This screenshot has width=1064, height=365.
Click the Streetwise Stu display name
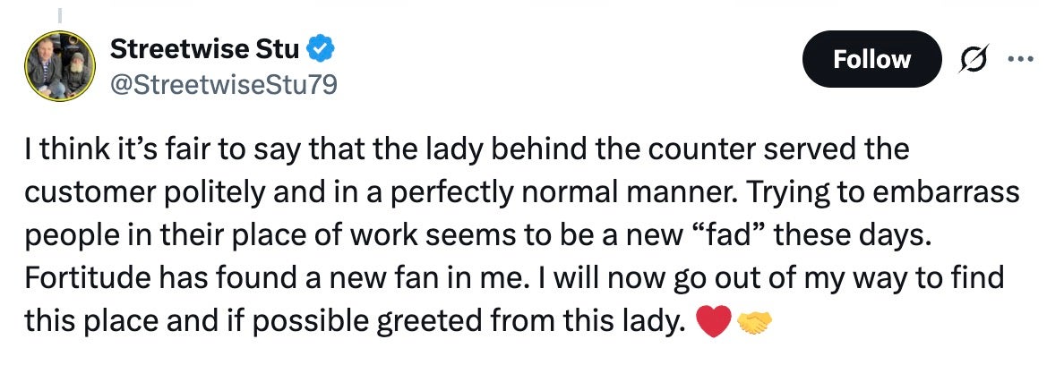coord(204,48)
